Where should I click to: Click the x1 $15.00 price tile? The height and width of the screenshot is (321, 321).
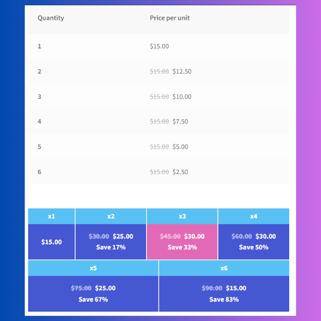click(52, 242)
